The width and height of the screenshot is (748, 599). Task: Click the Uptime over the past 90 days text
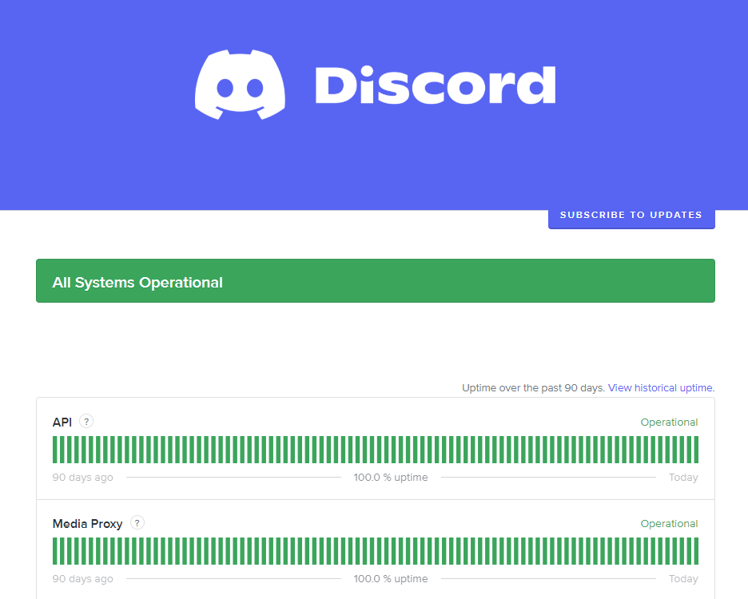533,387
